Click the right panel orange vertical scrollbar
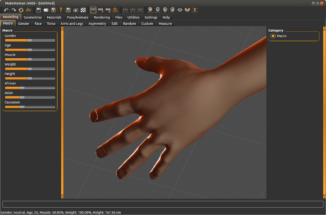This screenshot has width=326, height=215. [324, 112]
